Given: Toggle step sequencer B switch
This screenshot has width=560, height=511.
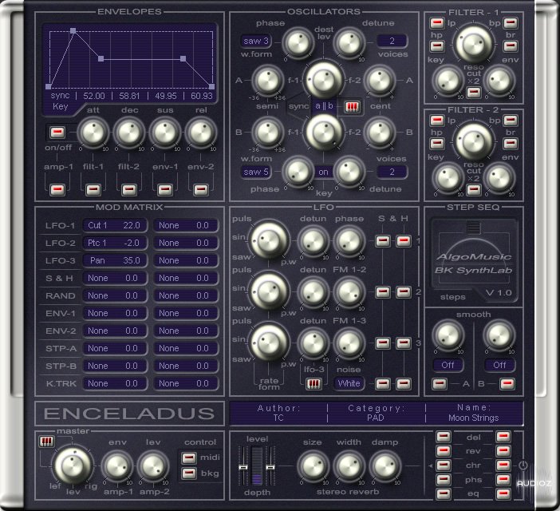Looking at the screenshot, I should point(507,384).
